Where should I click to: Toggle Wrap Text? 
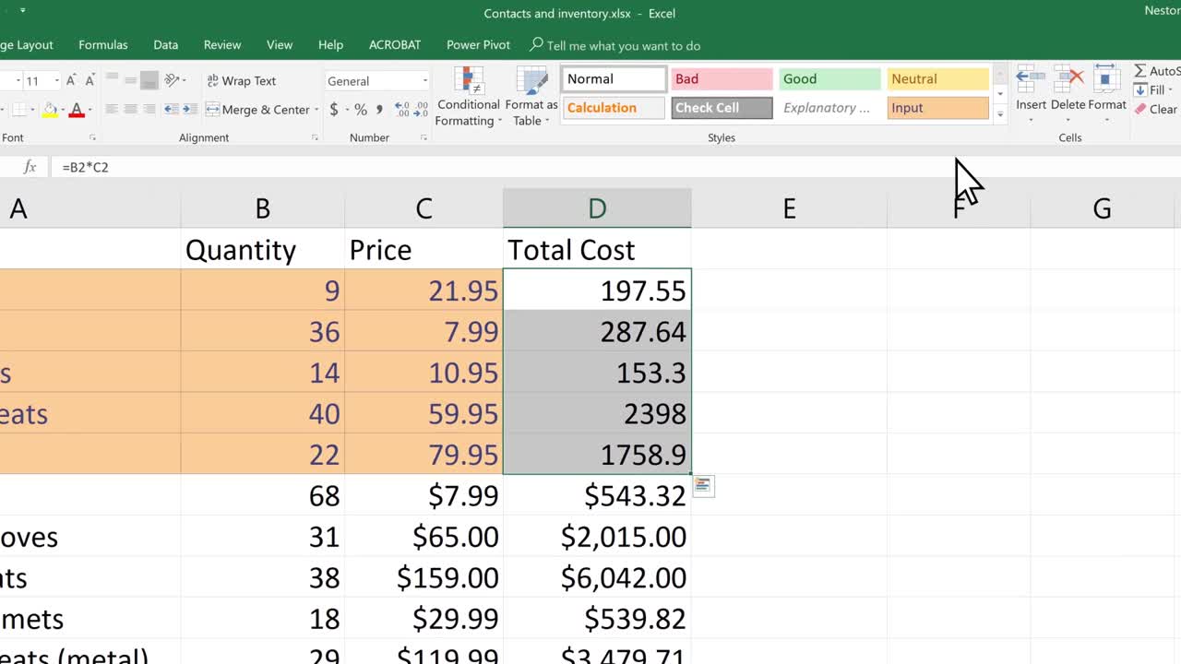tap(241, 81)
